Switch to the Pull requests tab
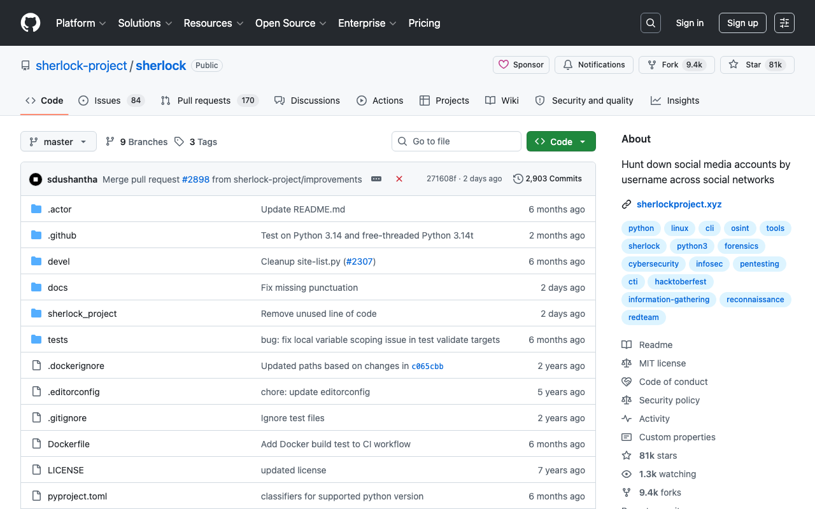The image size is (815, 509). (209, 101)
